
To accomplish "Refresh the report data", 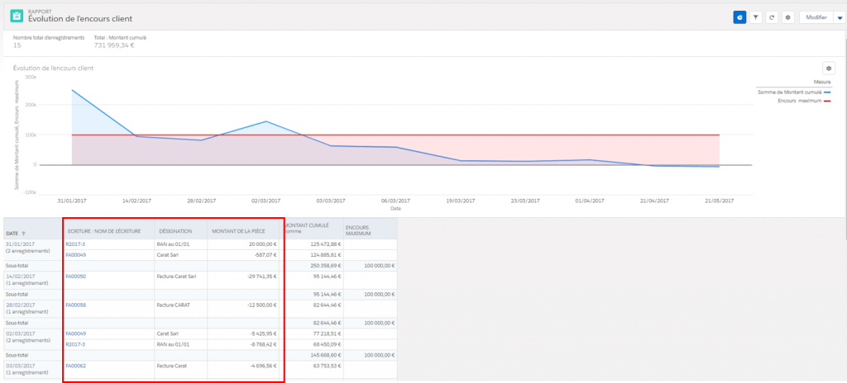I will point(771,17).
